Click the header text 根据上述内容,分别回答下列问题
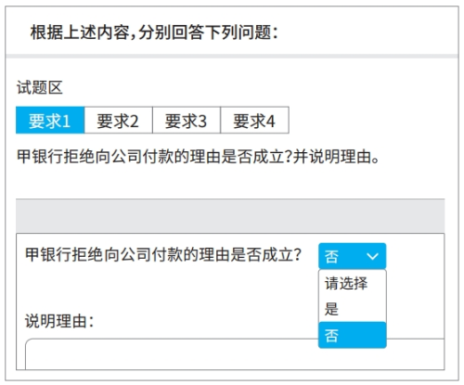The height and width of the screenshot is (385, 464). click(154, 32)
